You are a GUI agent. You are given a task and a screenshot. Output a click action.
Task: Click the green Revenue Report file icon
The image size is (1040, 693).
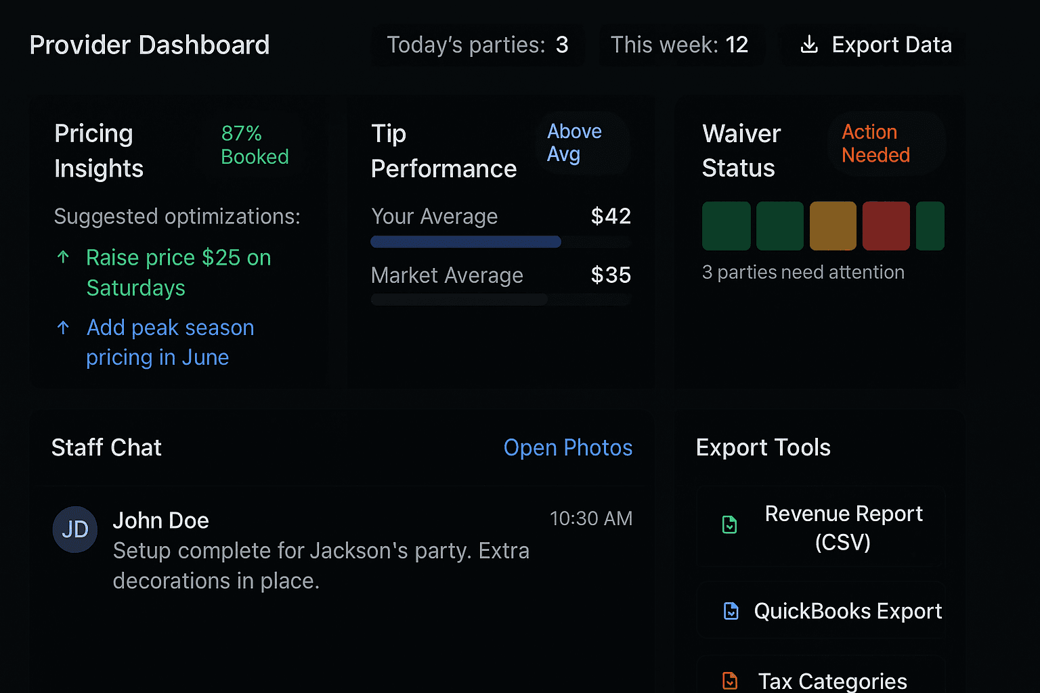click(729, 524)
